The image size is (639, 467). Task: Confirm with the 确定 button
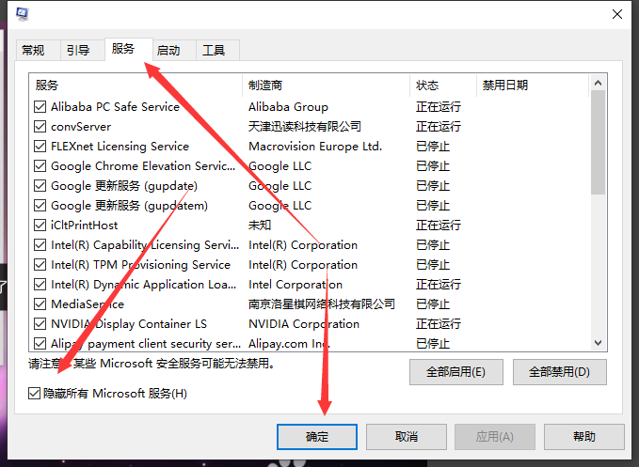(x=317, y=437)
